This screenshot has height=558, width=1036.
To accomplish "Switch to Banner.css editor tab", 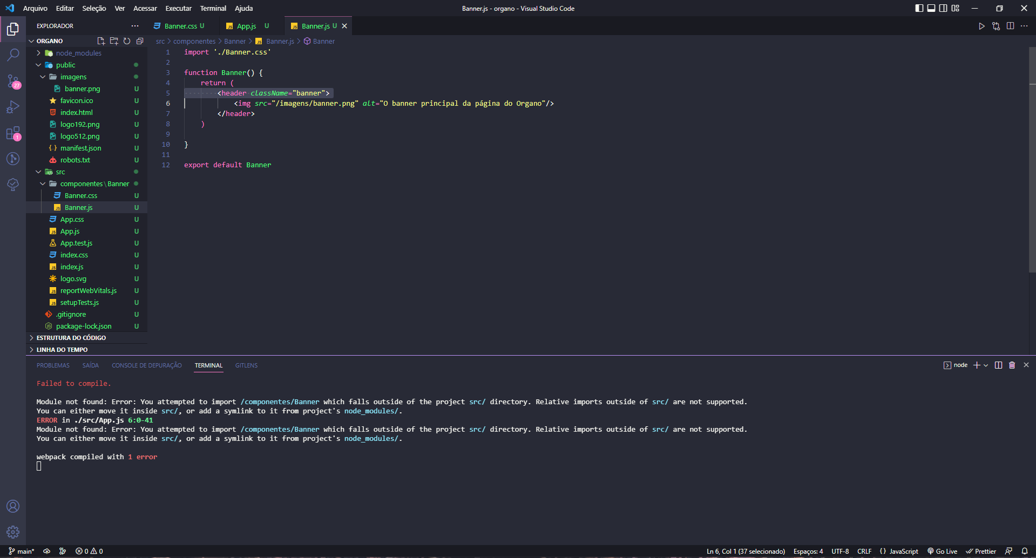I will [x=184, y=26].
